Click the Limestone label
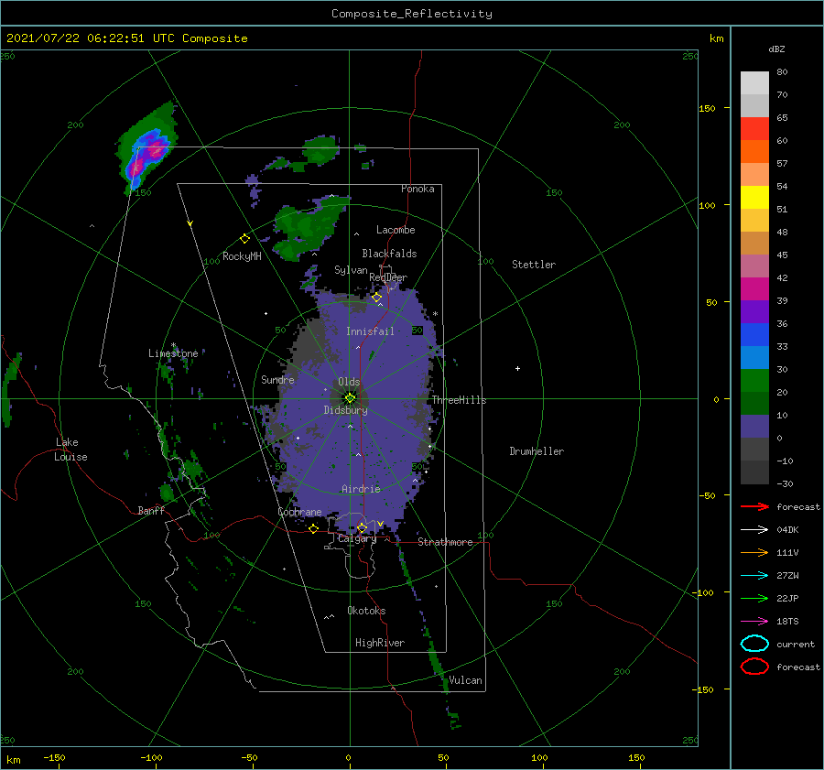824x770 pixels. point(173,353)
